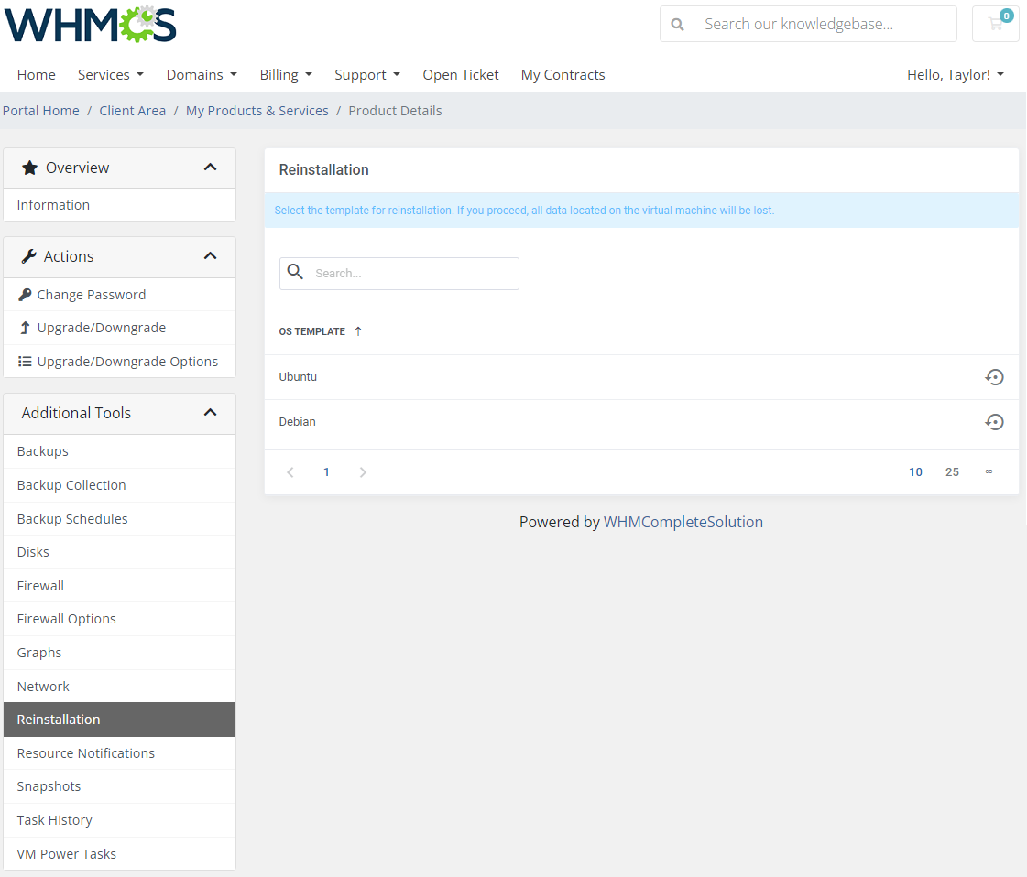This screenshot has height=877, width=1027.
Task: Open Disks tool
Action: tap(119, 552)
